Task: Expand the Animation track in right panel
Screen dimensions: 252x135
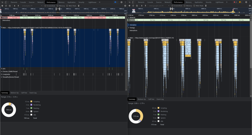Action: (129, 25)
